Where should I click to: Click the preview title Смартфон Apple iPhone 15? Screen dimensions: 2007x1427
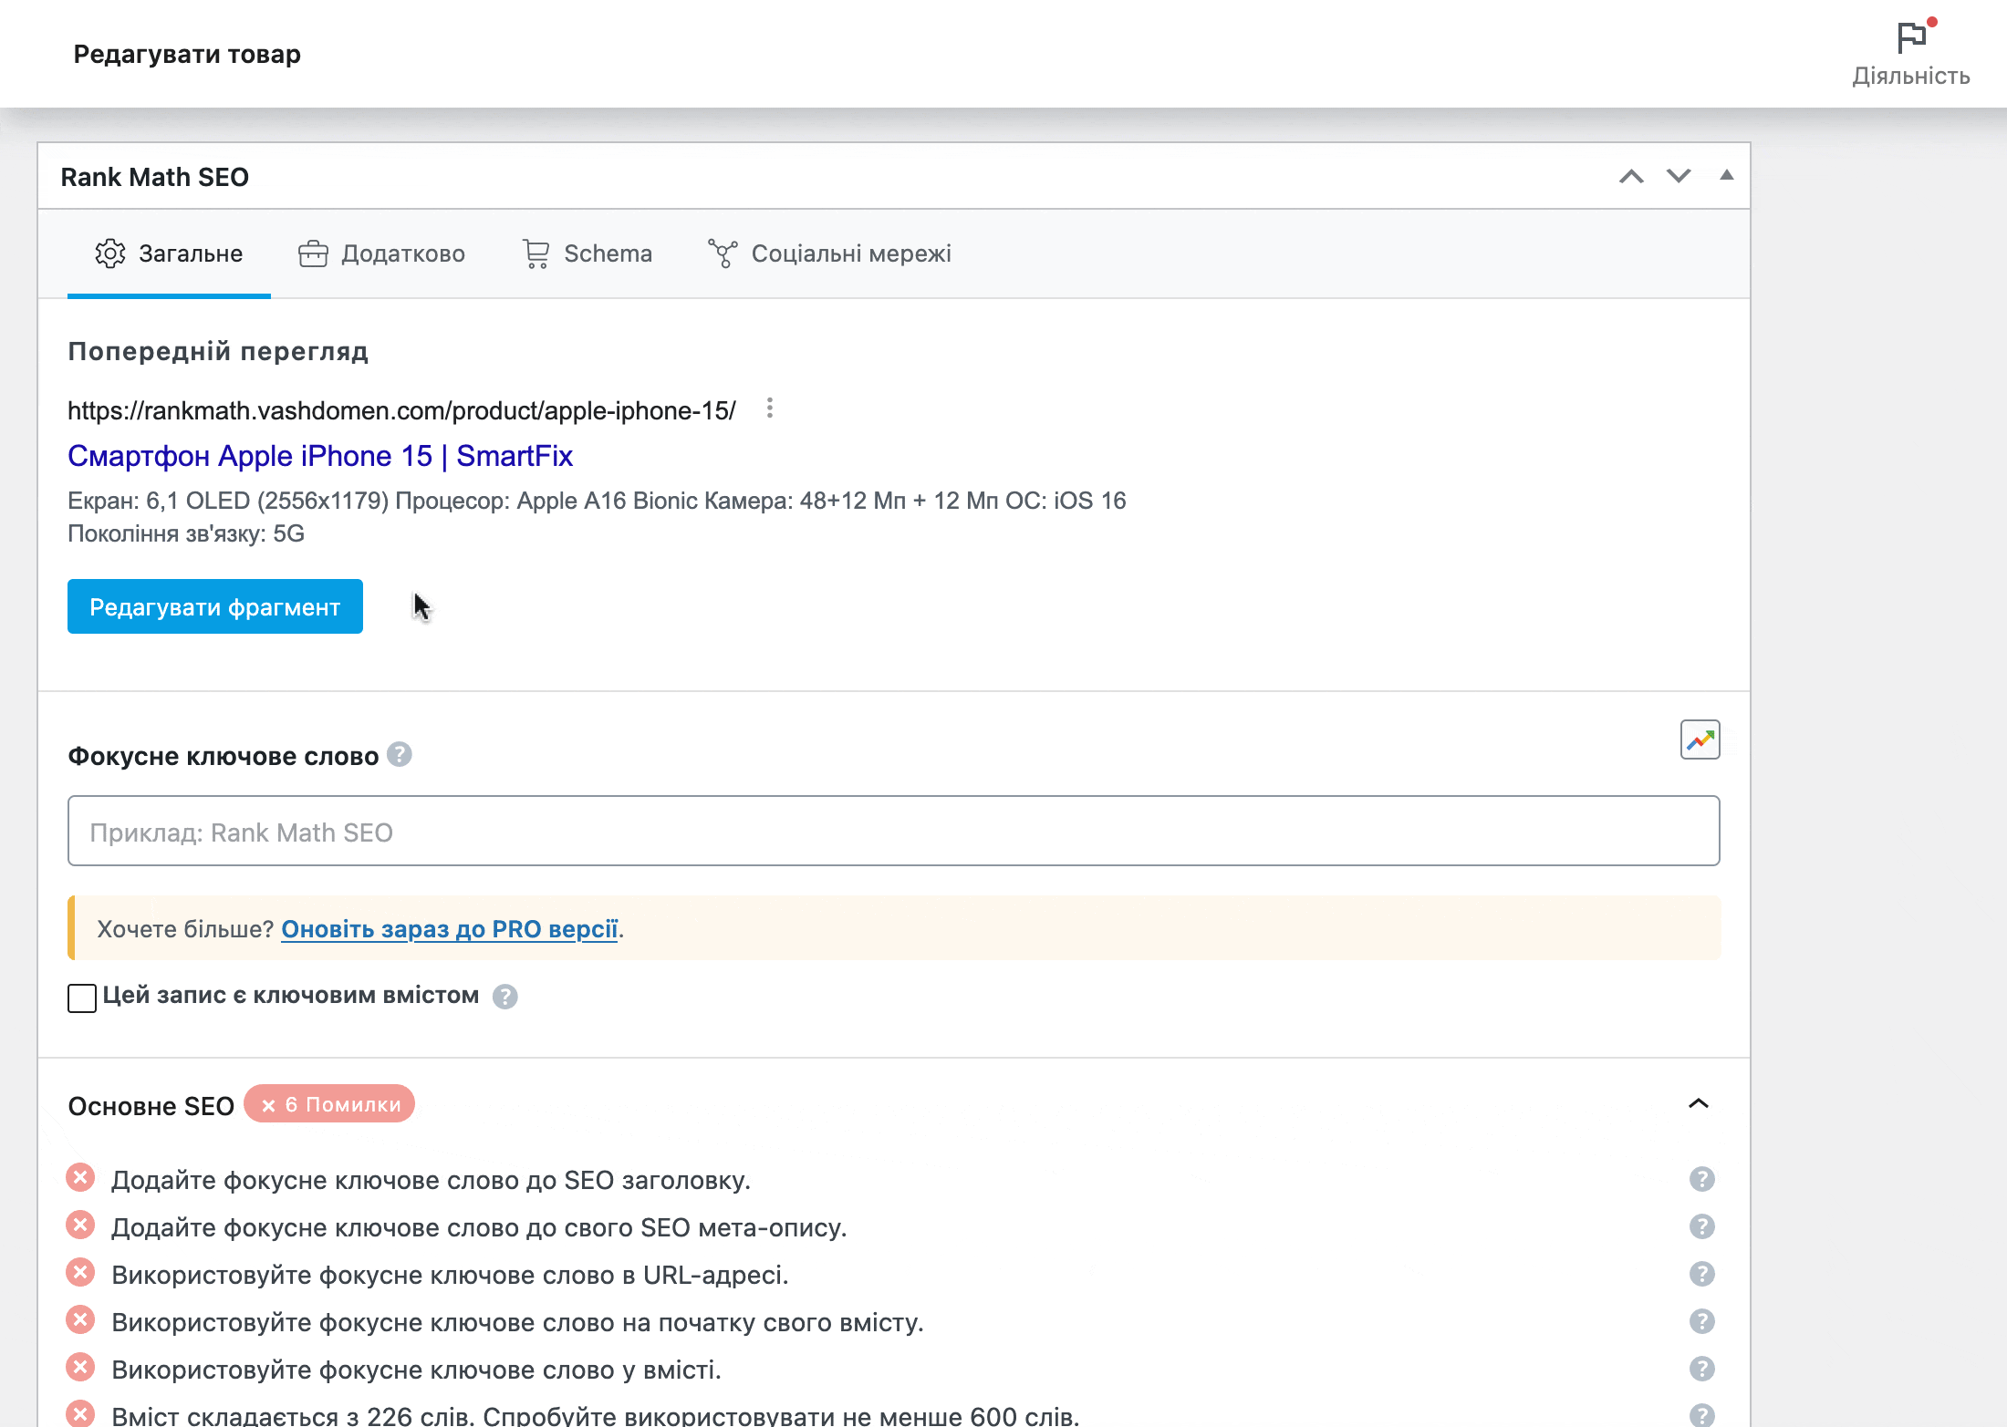320,456
